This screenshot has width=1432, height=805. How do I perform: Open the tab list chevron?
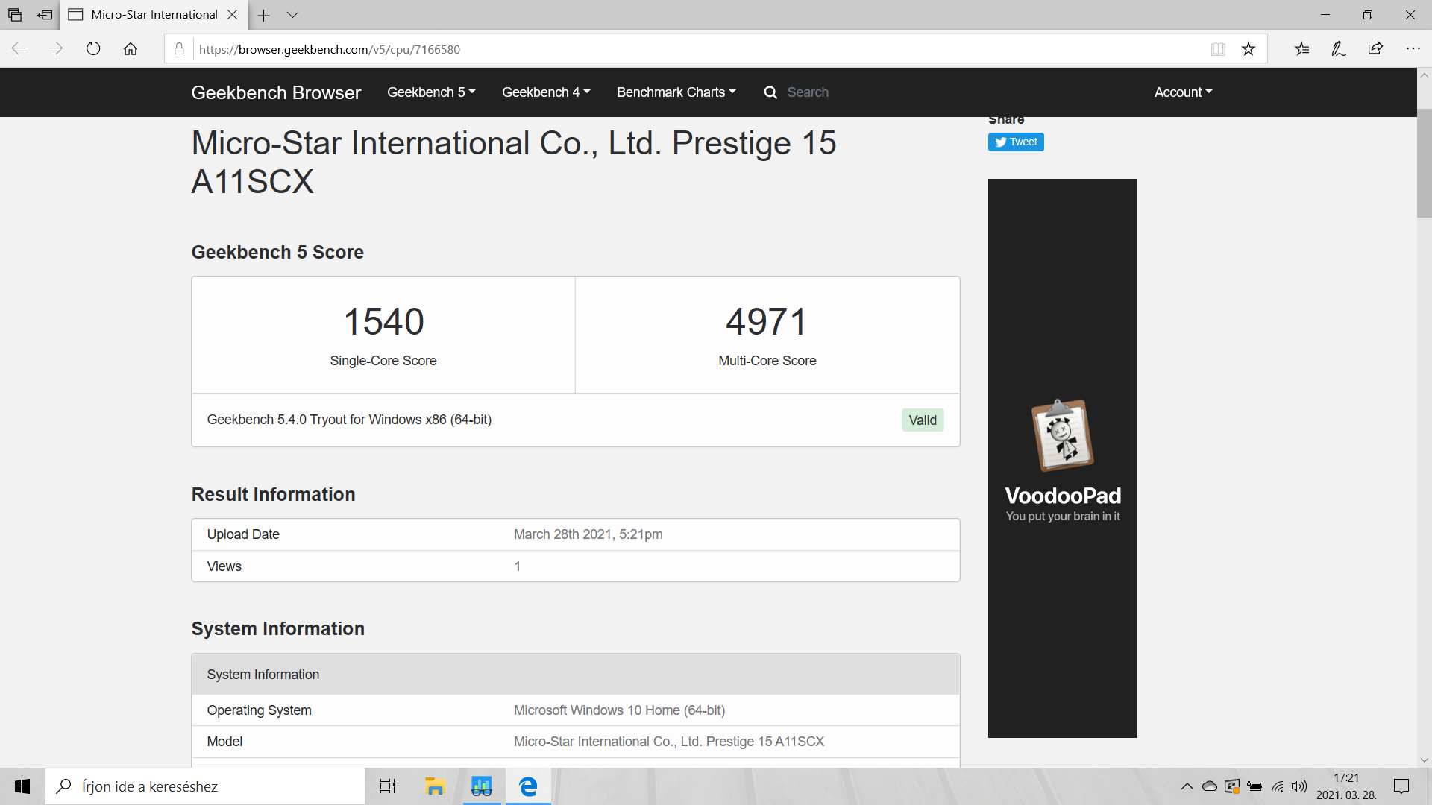tap(292, 15)
